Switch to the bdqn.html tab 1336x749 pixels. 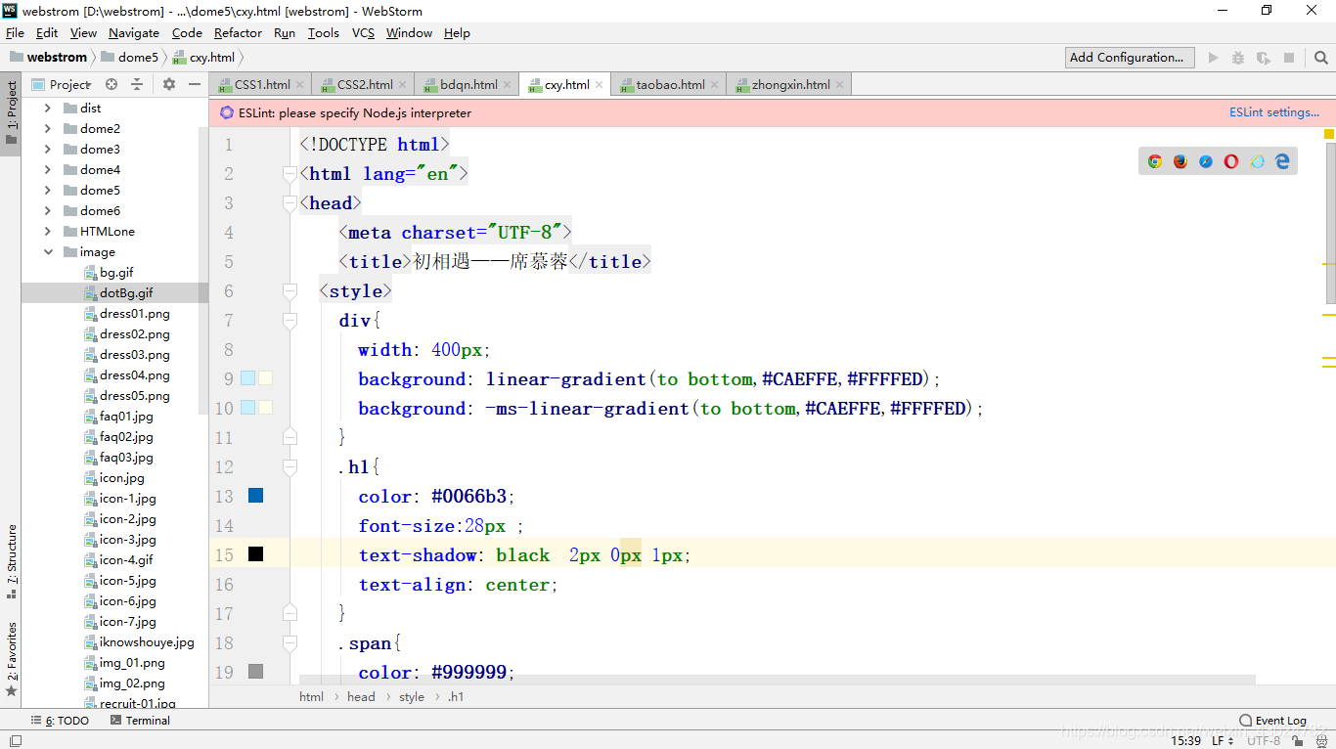pyautogui.click(x=468, y=84)
